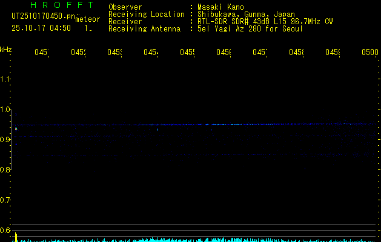The width and height of the screenshot is (381, 242).
Task: Click the 0.9 frequency axis tick
Action: (x=5, y=140)
